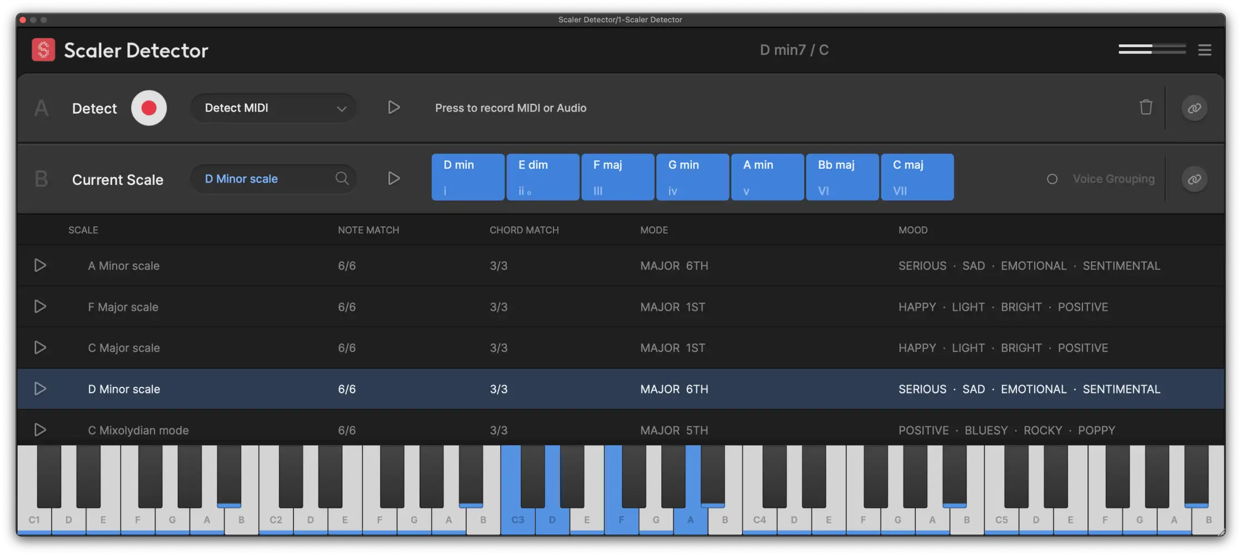This screenshot has width=1242, height=555.
Task: Click the Scaler Detector logo icon
Action: click(x=43, y=49)
